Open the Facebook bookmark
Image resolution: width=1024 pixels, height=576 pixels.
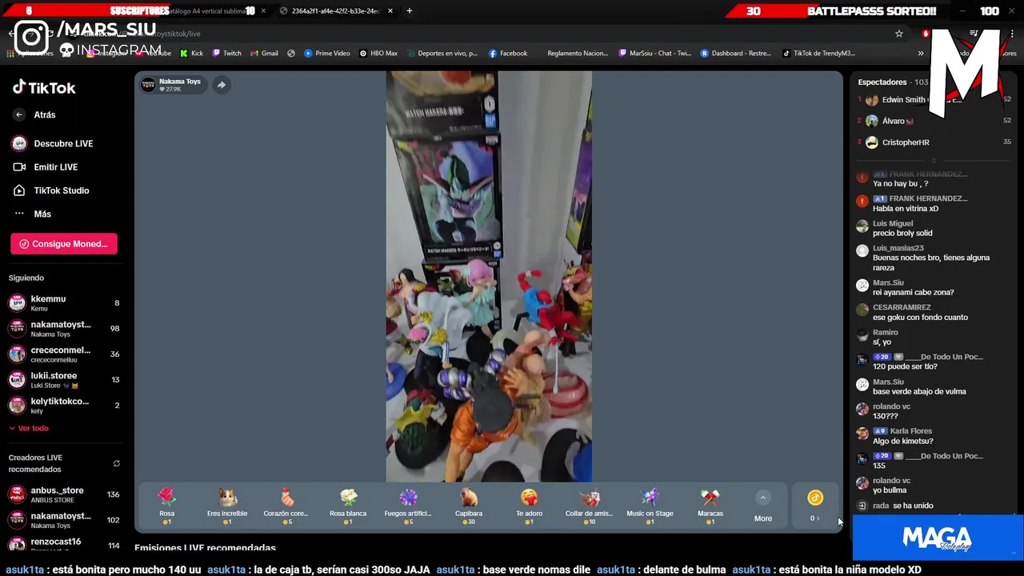pyautogui.click(x=507, y=54)
